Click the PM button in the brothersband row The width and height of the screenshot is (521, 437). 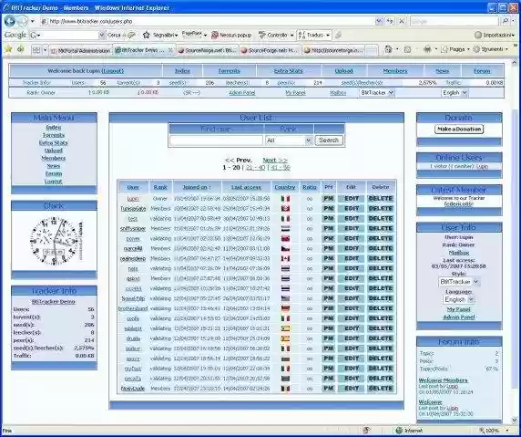[329, 308]
